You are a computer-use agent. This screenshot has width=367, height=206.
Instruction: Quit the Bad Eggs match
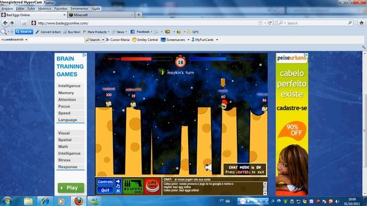[105, 190]
